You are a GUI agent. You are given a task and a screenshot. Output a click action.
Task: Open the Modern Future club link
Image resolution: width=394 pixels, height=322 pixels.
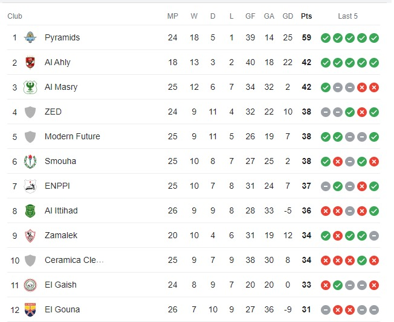point(73,136)
